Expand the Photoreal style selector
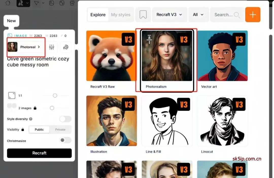The image size is (274, 178). (26, 47)
